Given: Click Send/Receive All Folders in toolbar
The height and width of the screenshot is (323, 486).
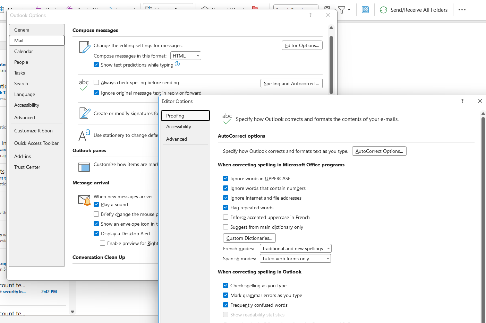Looking at the screenshot, I should pyautogui.click(x=414, y=10).
